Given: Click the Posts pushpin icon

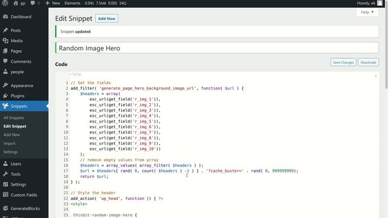Looking at the screenshot, I should click(5, 30).
